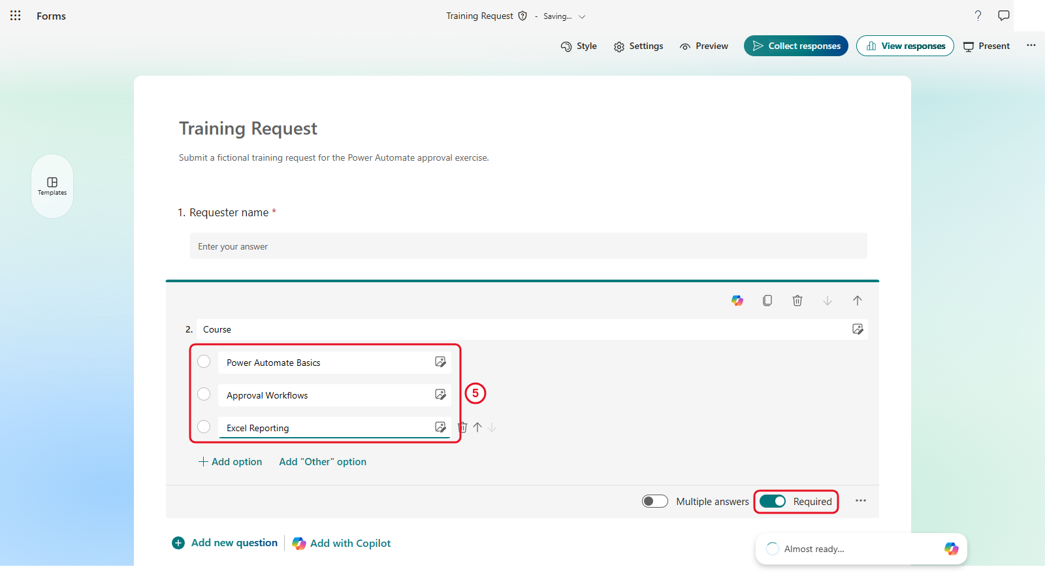Screen dimensions: 1045x588
Task: Click the Templates panel icon
Action: pyautogui.click(x=52, y=186)
